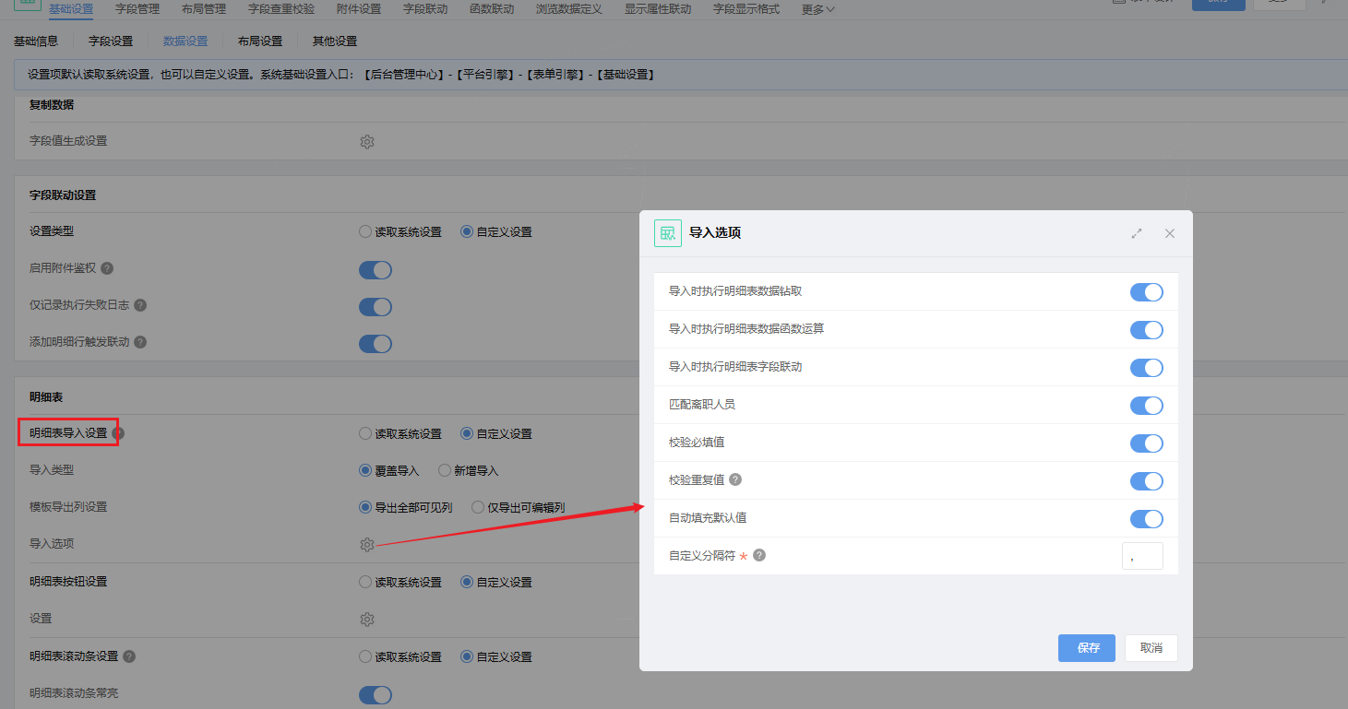1348x709 pixels.
Task: Click the 导入选项 dialog header icon
Action: (x=668, y=233)
